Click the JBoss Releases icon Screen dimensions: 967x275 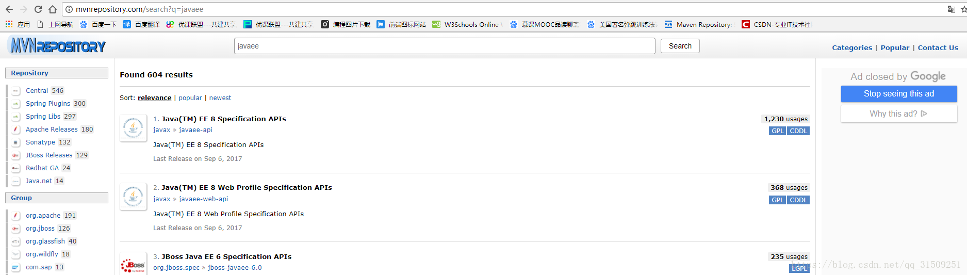pyautogui.click(x=16, y=155)
